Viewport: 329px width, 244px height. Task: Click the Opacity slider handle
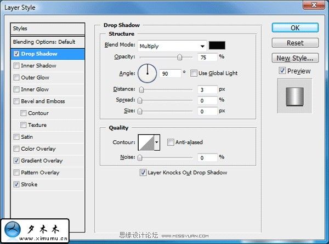pyautogui.click(x=180, y=57)
